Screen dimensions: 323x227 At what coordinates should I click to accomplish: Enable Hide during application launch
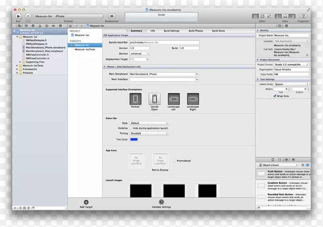pos(130,128)
